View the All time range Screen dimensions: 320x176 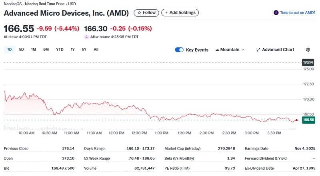coord(96,50)
